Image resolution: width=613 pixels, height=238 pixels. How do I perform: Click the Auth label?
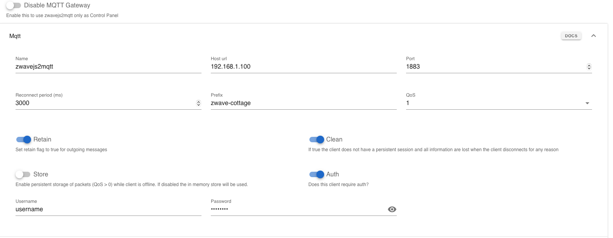333,174
